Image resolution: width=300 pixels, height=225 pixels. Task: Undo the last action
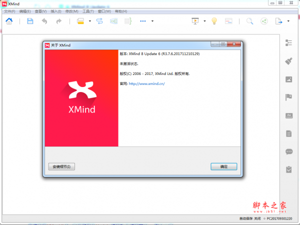pos(44,21)
